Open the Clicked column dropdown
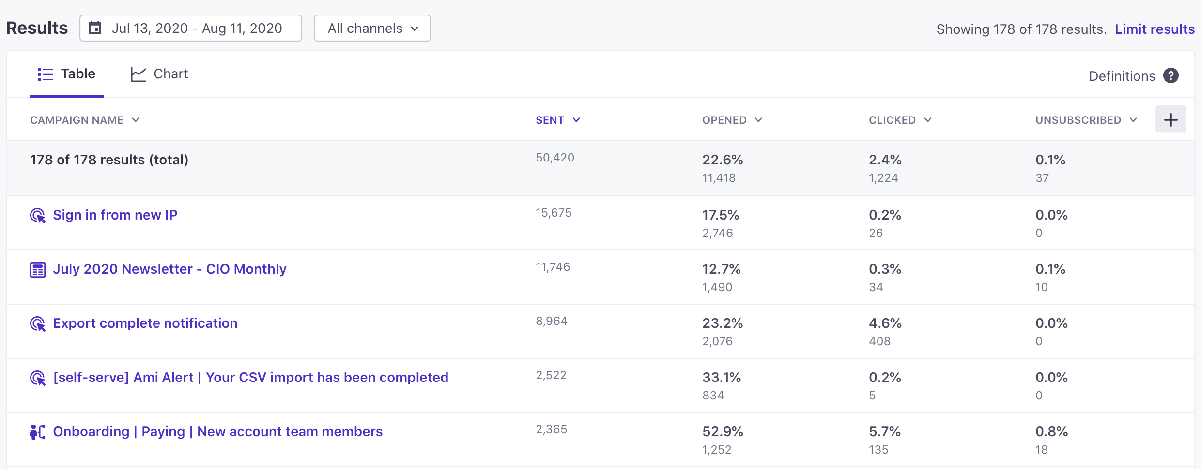The height and width of the screenshot is (469, 1201). click(928, 119)
